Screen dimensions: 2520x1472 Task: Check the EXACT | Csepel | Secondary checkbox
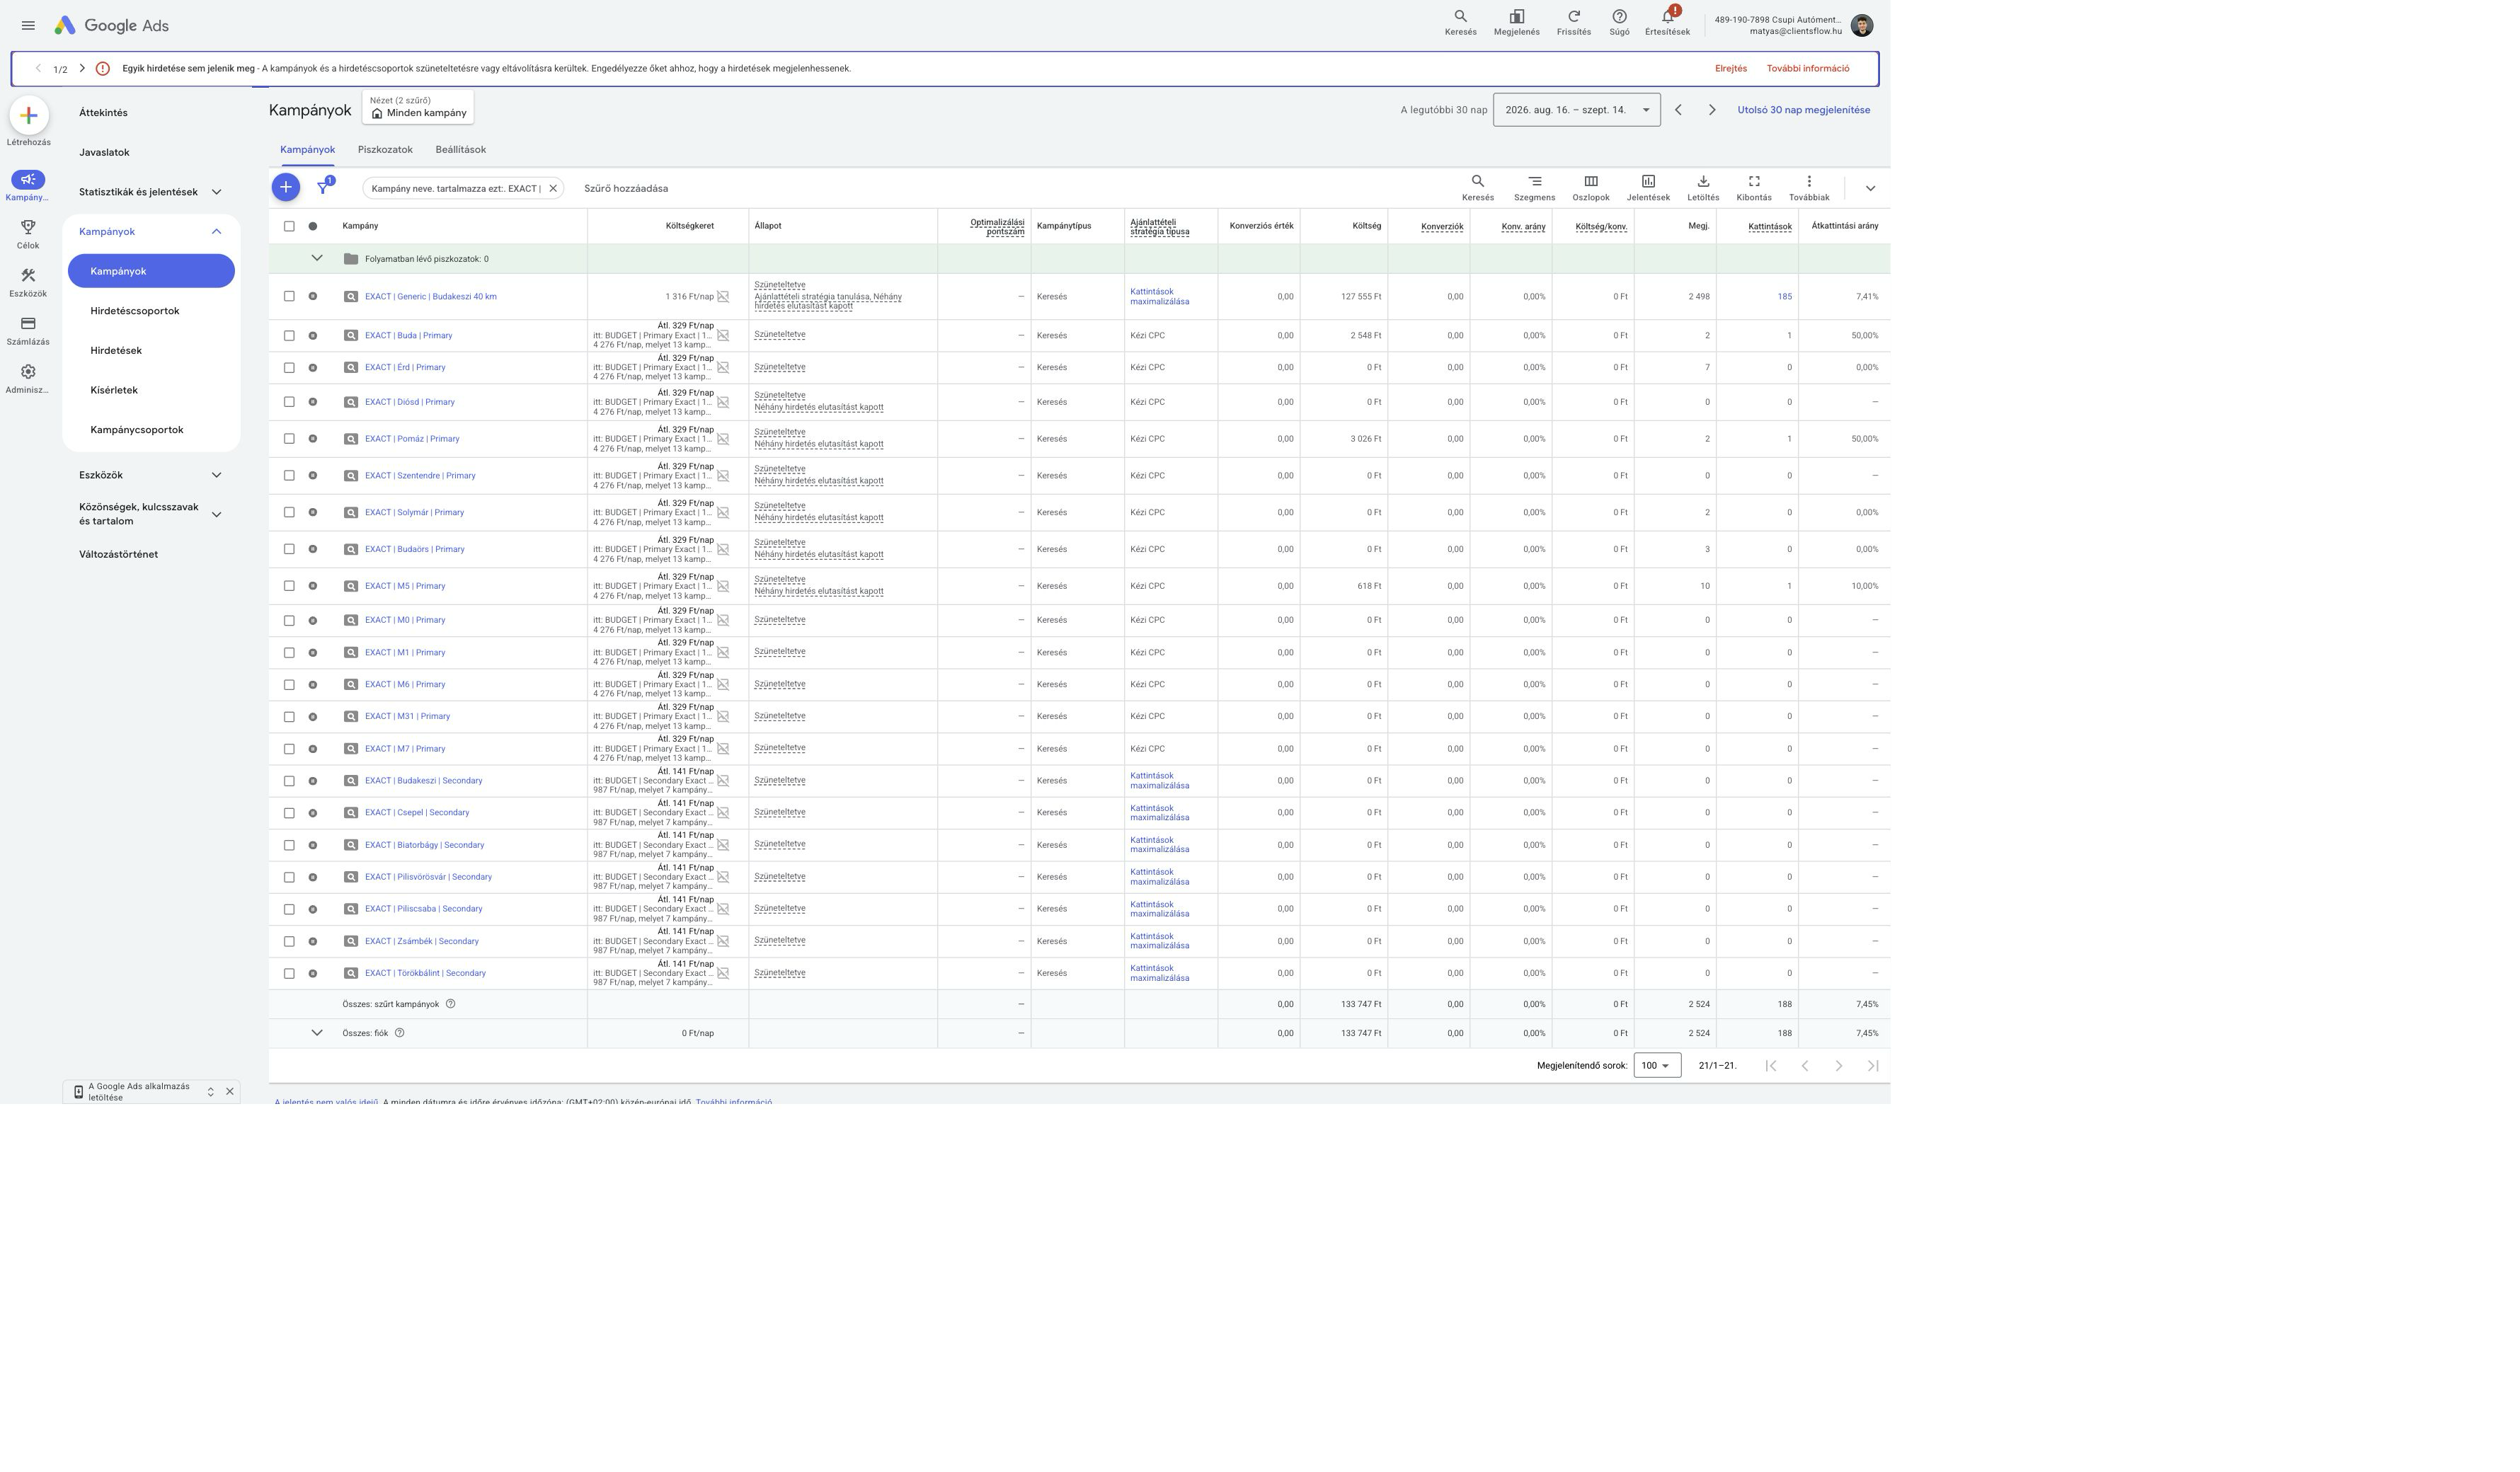289,813
